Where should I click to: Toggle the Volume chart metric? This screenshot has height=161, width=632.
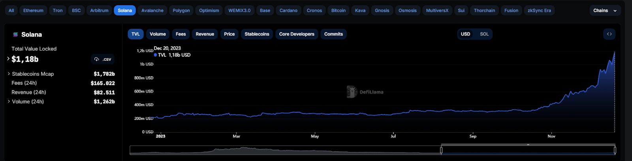(158, 34)
